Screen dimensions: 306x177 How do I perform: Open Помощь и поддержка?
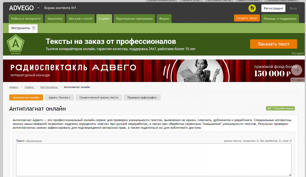280,19
